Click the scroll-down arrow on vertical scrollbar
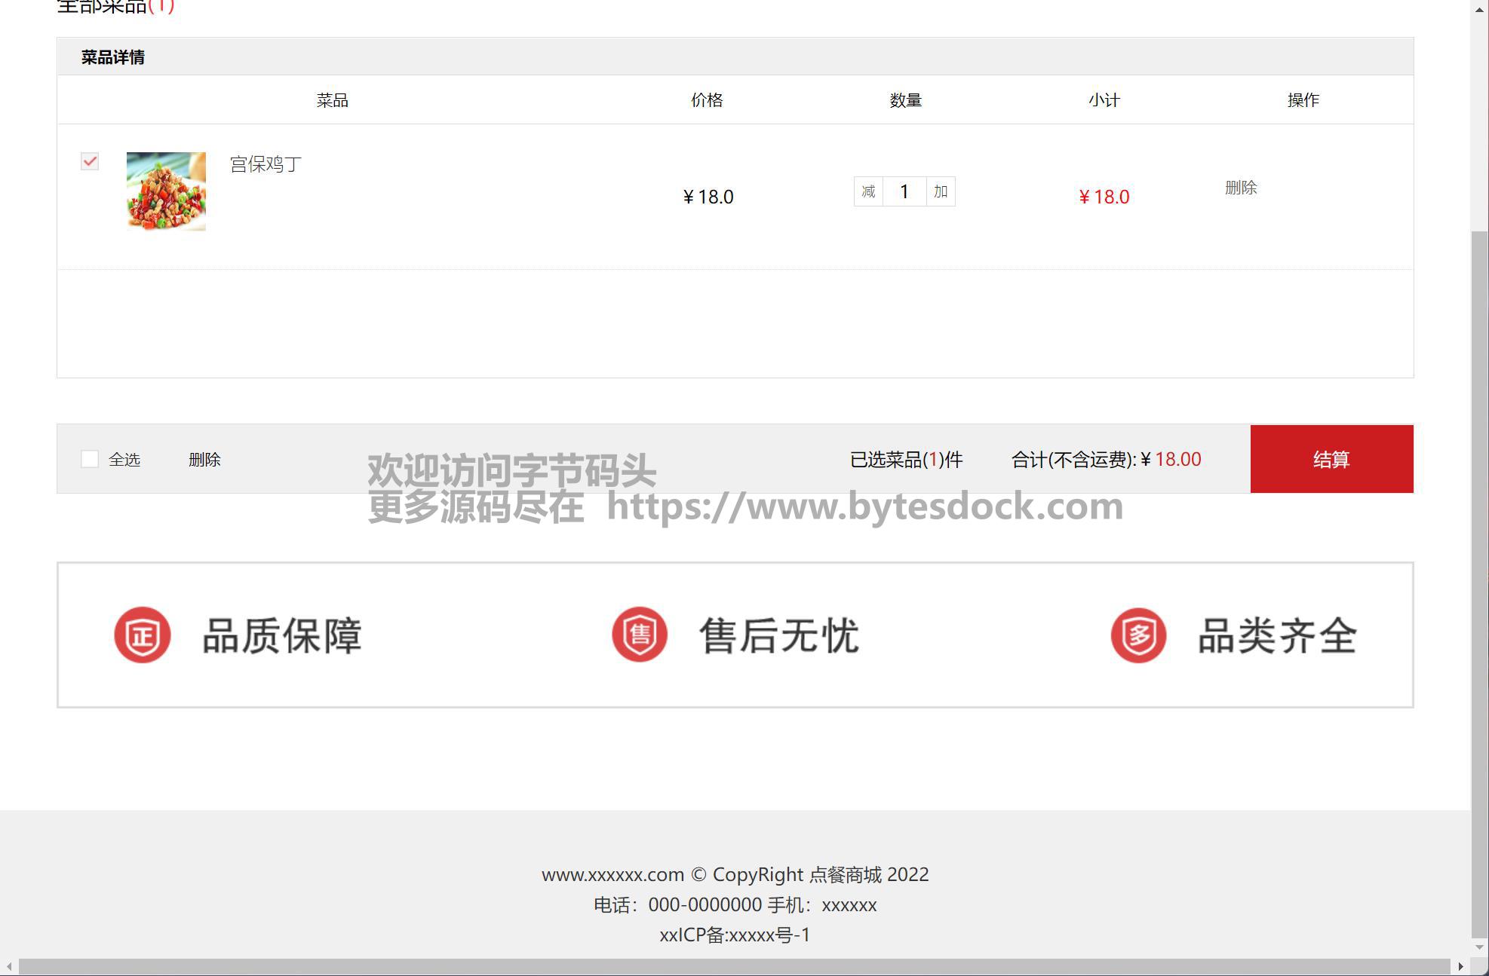 1479,947
